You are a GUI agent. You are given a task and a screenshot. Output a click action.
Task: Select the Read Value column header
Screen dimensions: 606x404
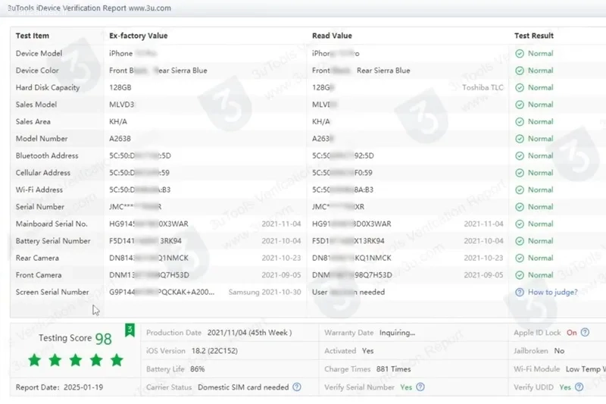(x=332, y=36)
